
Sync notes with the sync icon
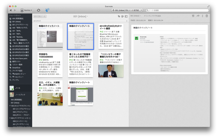(38, 10)
